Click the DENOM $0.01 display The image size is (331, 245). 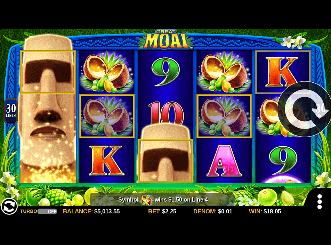pyautogui.click(x=213, y=211)
